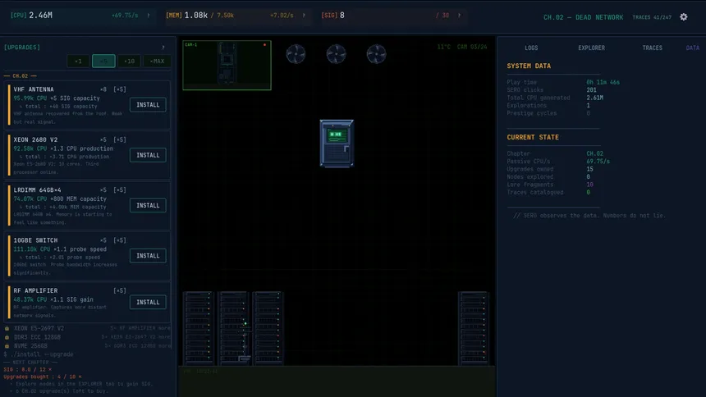Click the Upgrades bought 4 / 10 line
Image resolution: width=706 pixels, height=397 pixels.
pos(43,376)
